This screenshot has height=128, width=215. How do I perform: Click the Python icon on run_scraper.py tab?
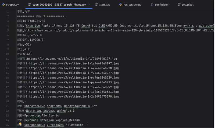120,5
